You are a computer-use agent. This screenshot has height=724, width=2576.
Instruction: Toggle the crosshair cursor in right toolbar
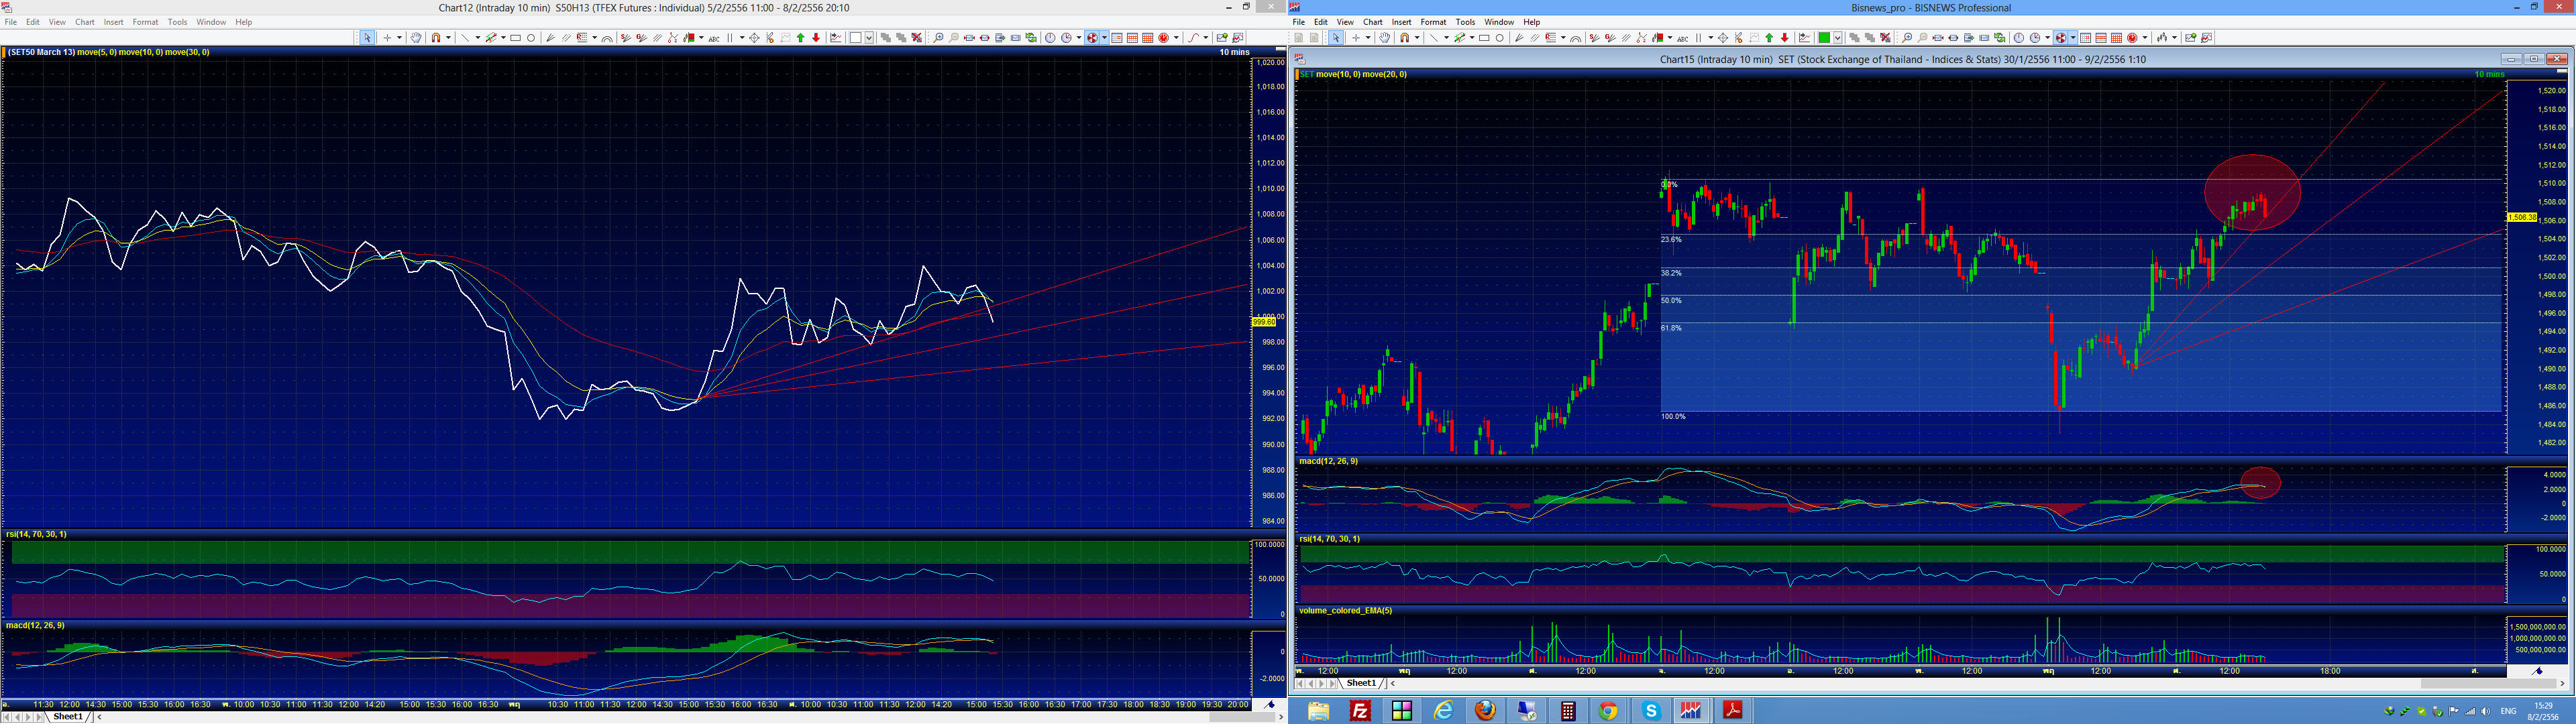(1356, 38)
